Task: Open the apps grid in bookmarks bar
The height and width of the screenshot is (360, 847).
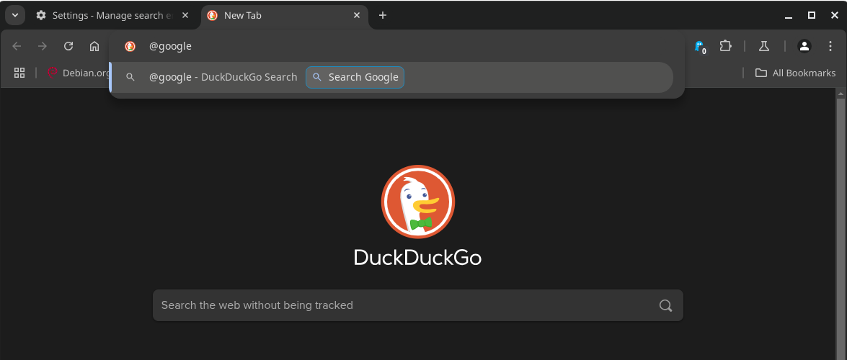Action: [19, 73]
